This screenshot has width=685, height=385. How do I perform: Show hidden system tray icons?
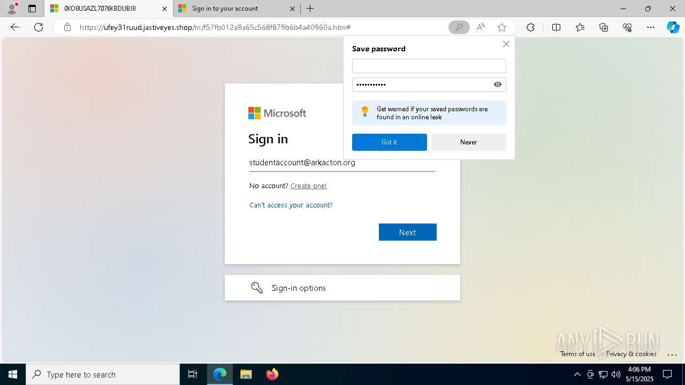coord(577,374)
